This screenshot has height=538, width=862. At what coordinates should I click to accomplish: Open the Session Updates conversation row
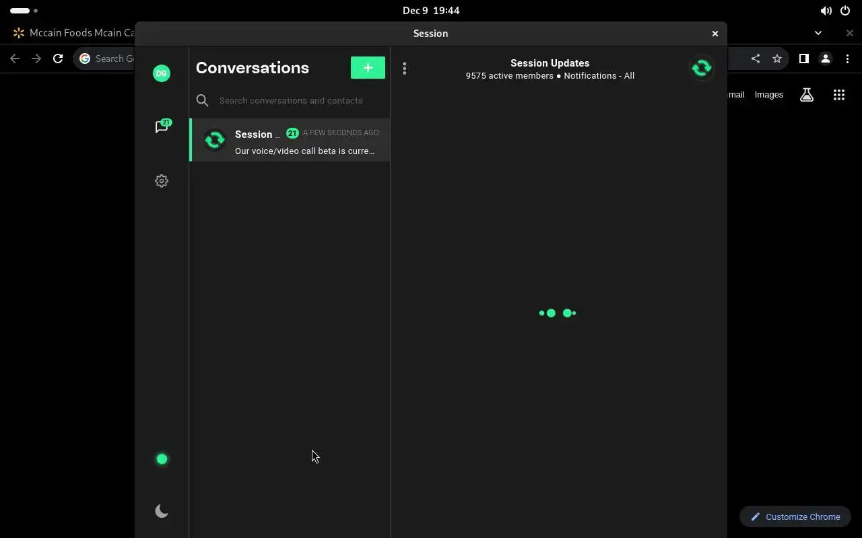[290, 140]
